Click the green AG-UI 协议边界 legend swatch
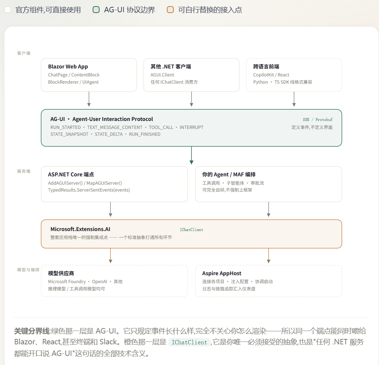This screenshot has height=365, width=379. click(96, 10)
